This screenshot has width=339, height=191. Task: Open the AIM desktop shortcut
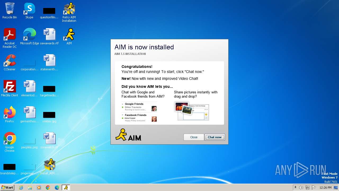(x=69, y=37)
